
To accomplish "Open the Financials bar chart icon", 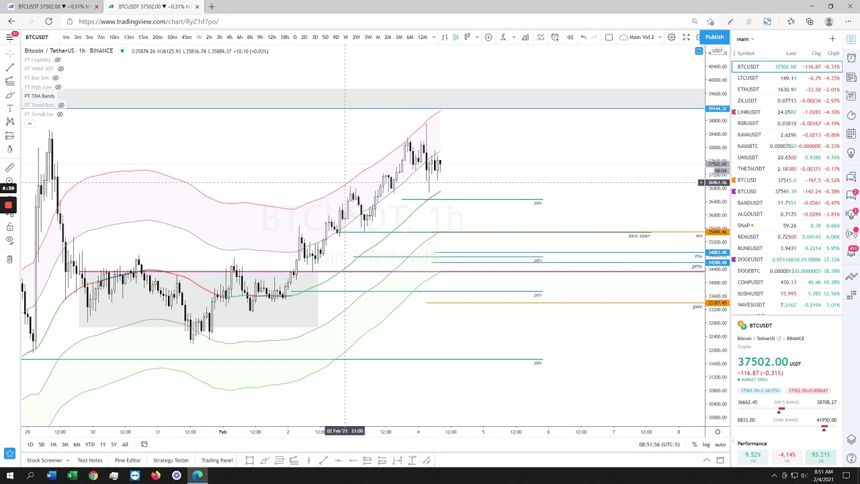I will tap(525, 37).
